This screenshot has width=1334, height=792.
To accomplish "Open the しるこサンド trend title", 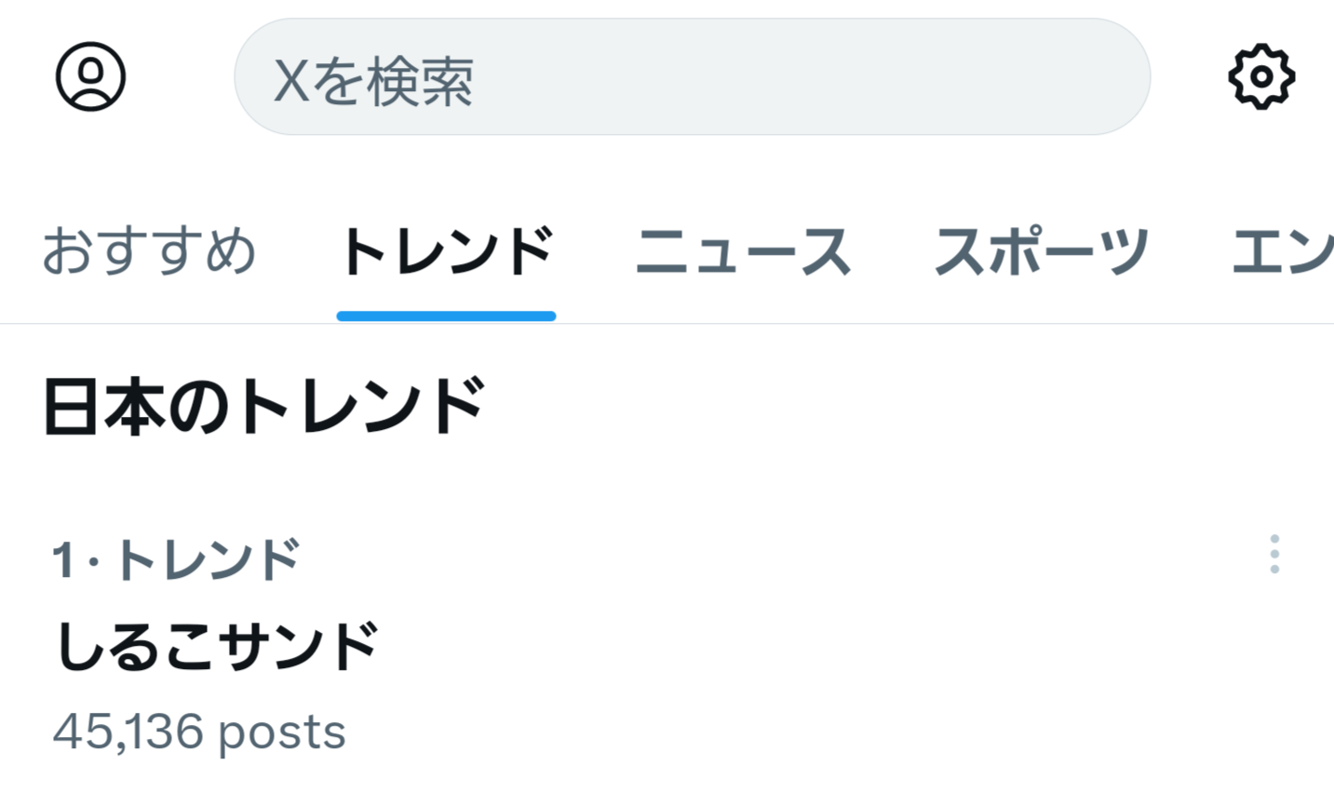I will click(217, 647).
